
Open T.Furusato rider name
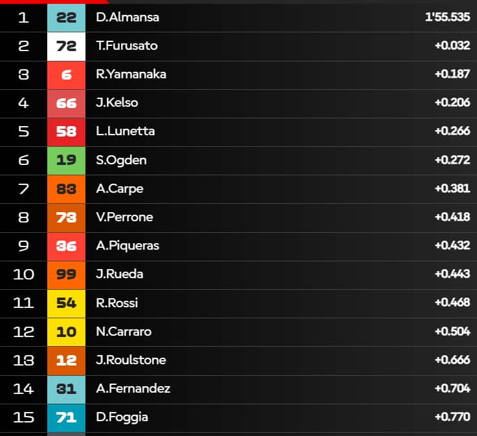click(127, 46)
